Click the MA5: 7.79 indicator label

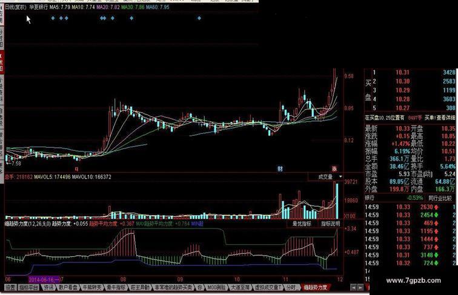coord(59,7)
